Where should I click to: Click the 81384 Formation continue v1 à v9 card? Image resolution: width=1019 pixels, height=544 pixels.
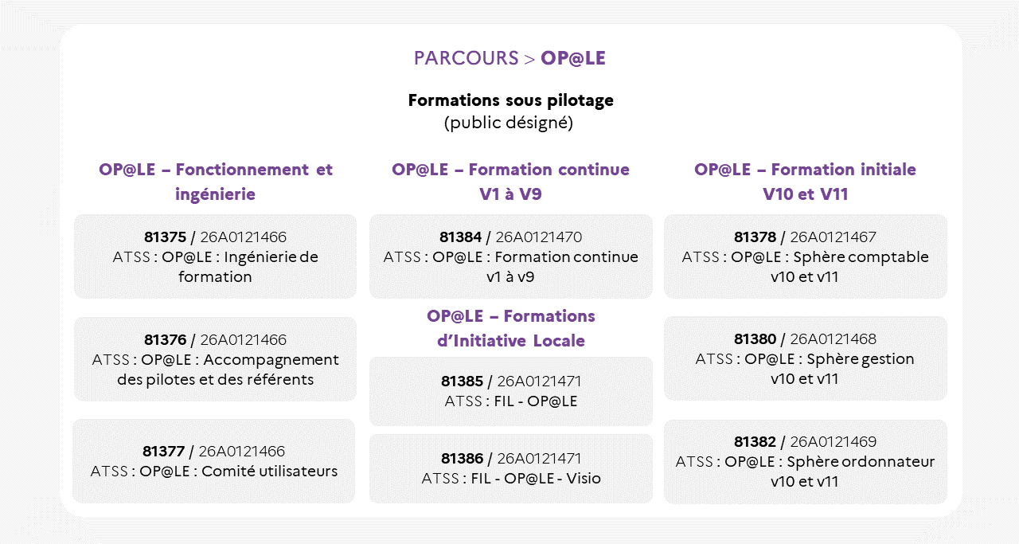pos(510,256)
